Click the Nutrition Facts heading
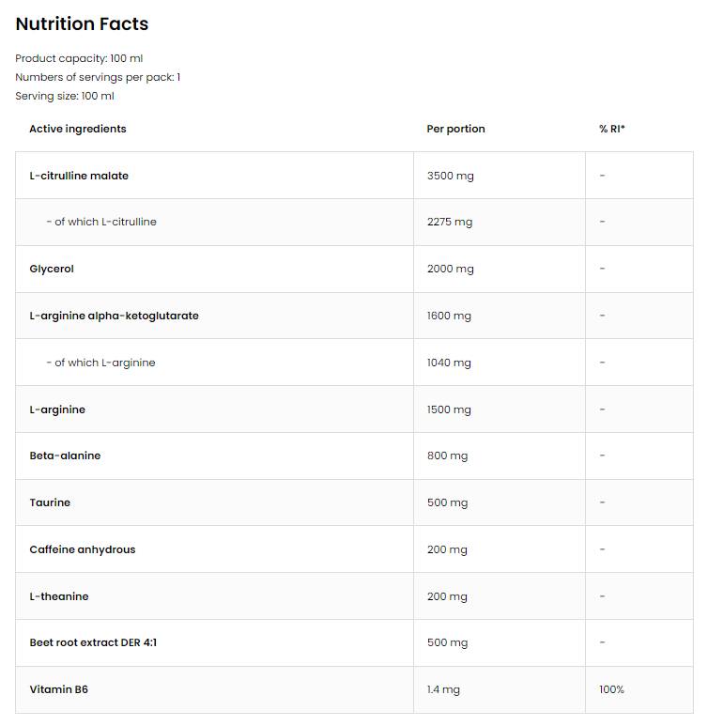This screenshot has width=708, height=726. click(x=82, y=24)
